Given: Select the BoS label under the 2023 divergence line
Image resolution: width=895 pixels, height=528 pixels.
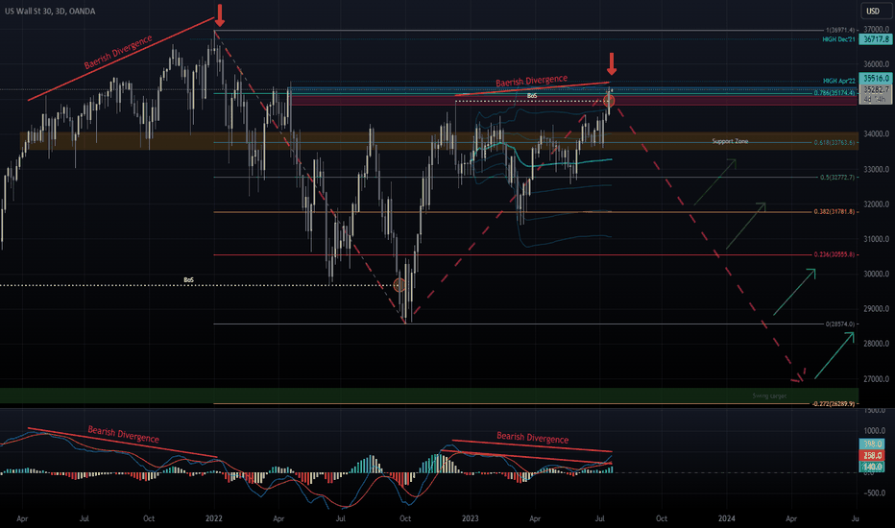Looking at the screenshot, I should pyautogui.click(x=531, y=96).
